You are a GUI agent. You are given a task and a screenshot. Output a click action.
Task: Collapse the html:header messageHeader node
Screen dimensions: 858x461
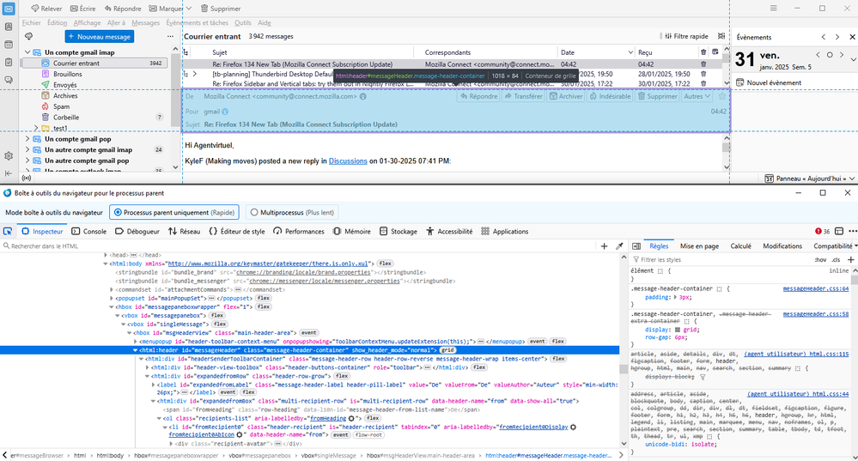pos(135,350)
